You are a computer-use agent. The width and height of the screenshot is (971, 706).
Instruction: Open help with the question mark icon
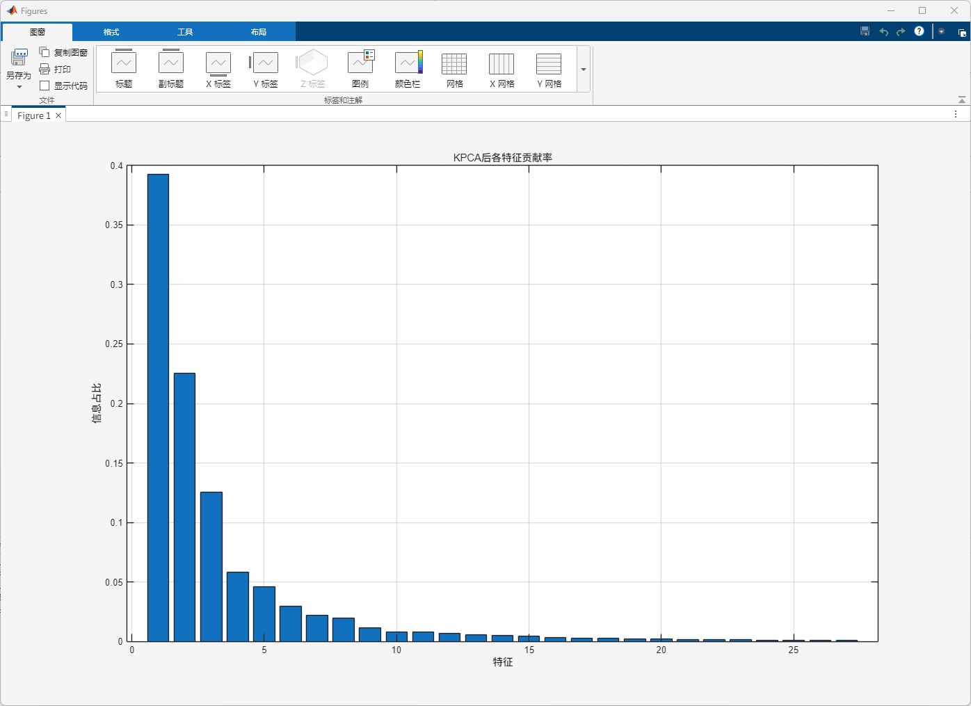point(919,31)
